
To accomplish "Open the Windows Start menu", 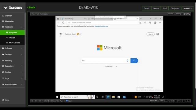I will (x=57, y=97).
